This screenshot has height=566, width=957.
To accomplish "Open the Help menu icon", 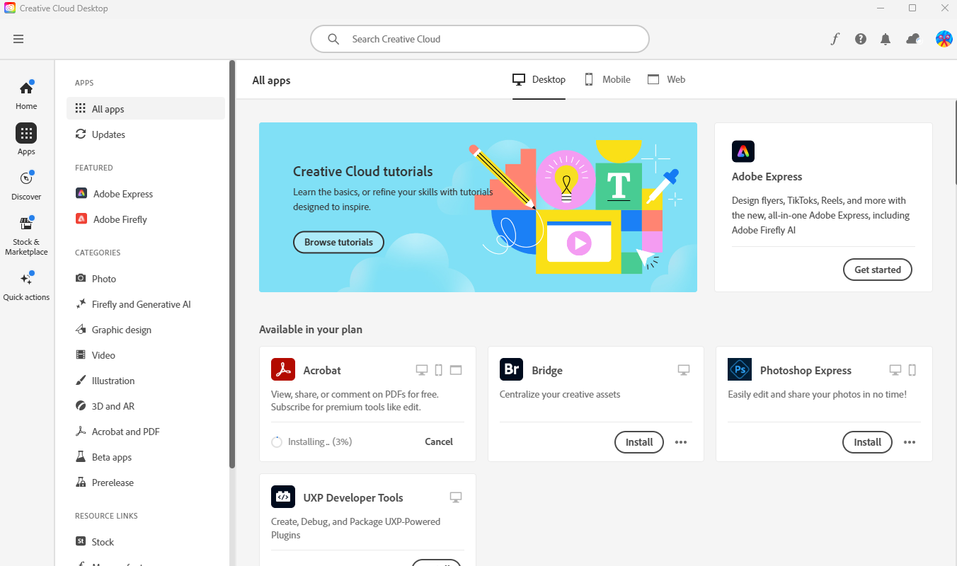I will (860, 39).
